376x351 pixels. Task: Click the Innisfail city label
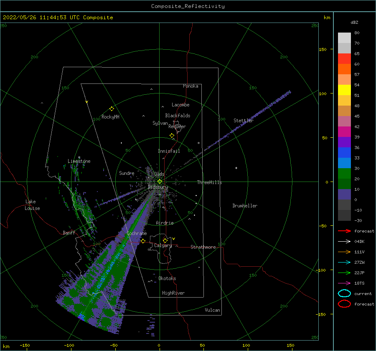(x=169, y=151)
